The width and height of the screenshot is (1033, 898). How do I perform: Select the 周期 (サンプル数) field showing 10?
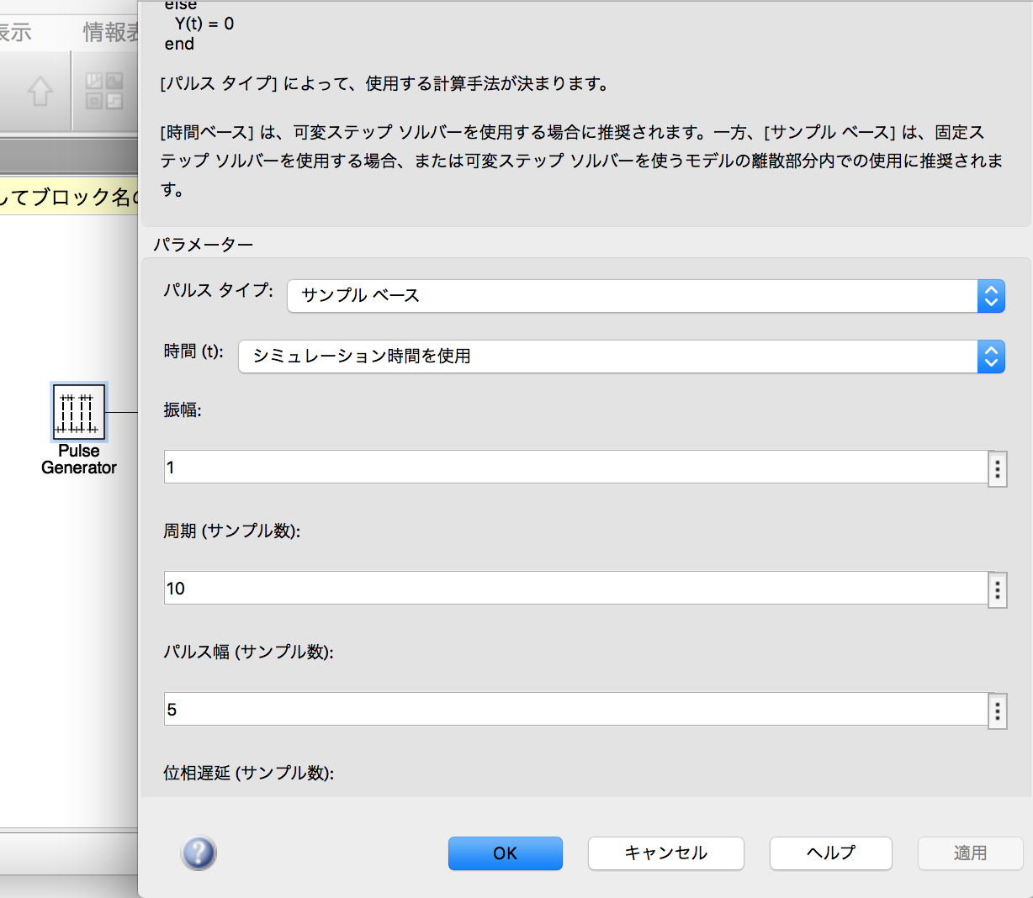pyautogui.click(x=572, y=589)
